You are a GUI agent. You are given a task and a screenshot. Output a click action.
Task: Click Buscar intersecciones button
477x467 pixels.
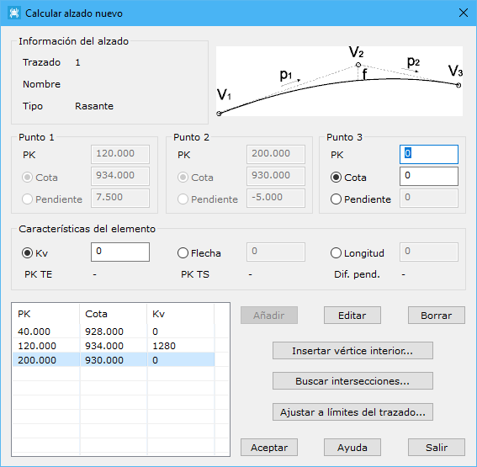[352, 381]
